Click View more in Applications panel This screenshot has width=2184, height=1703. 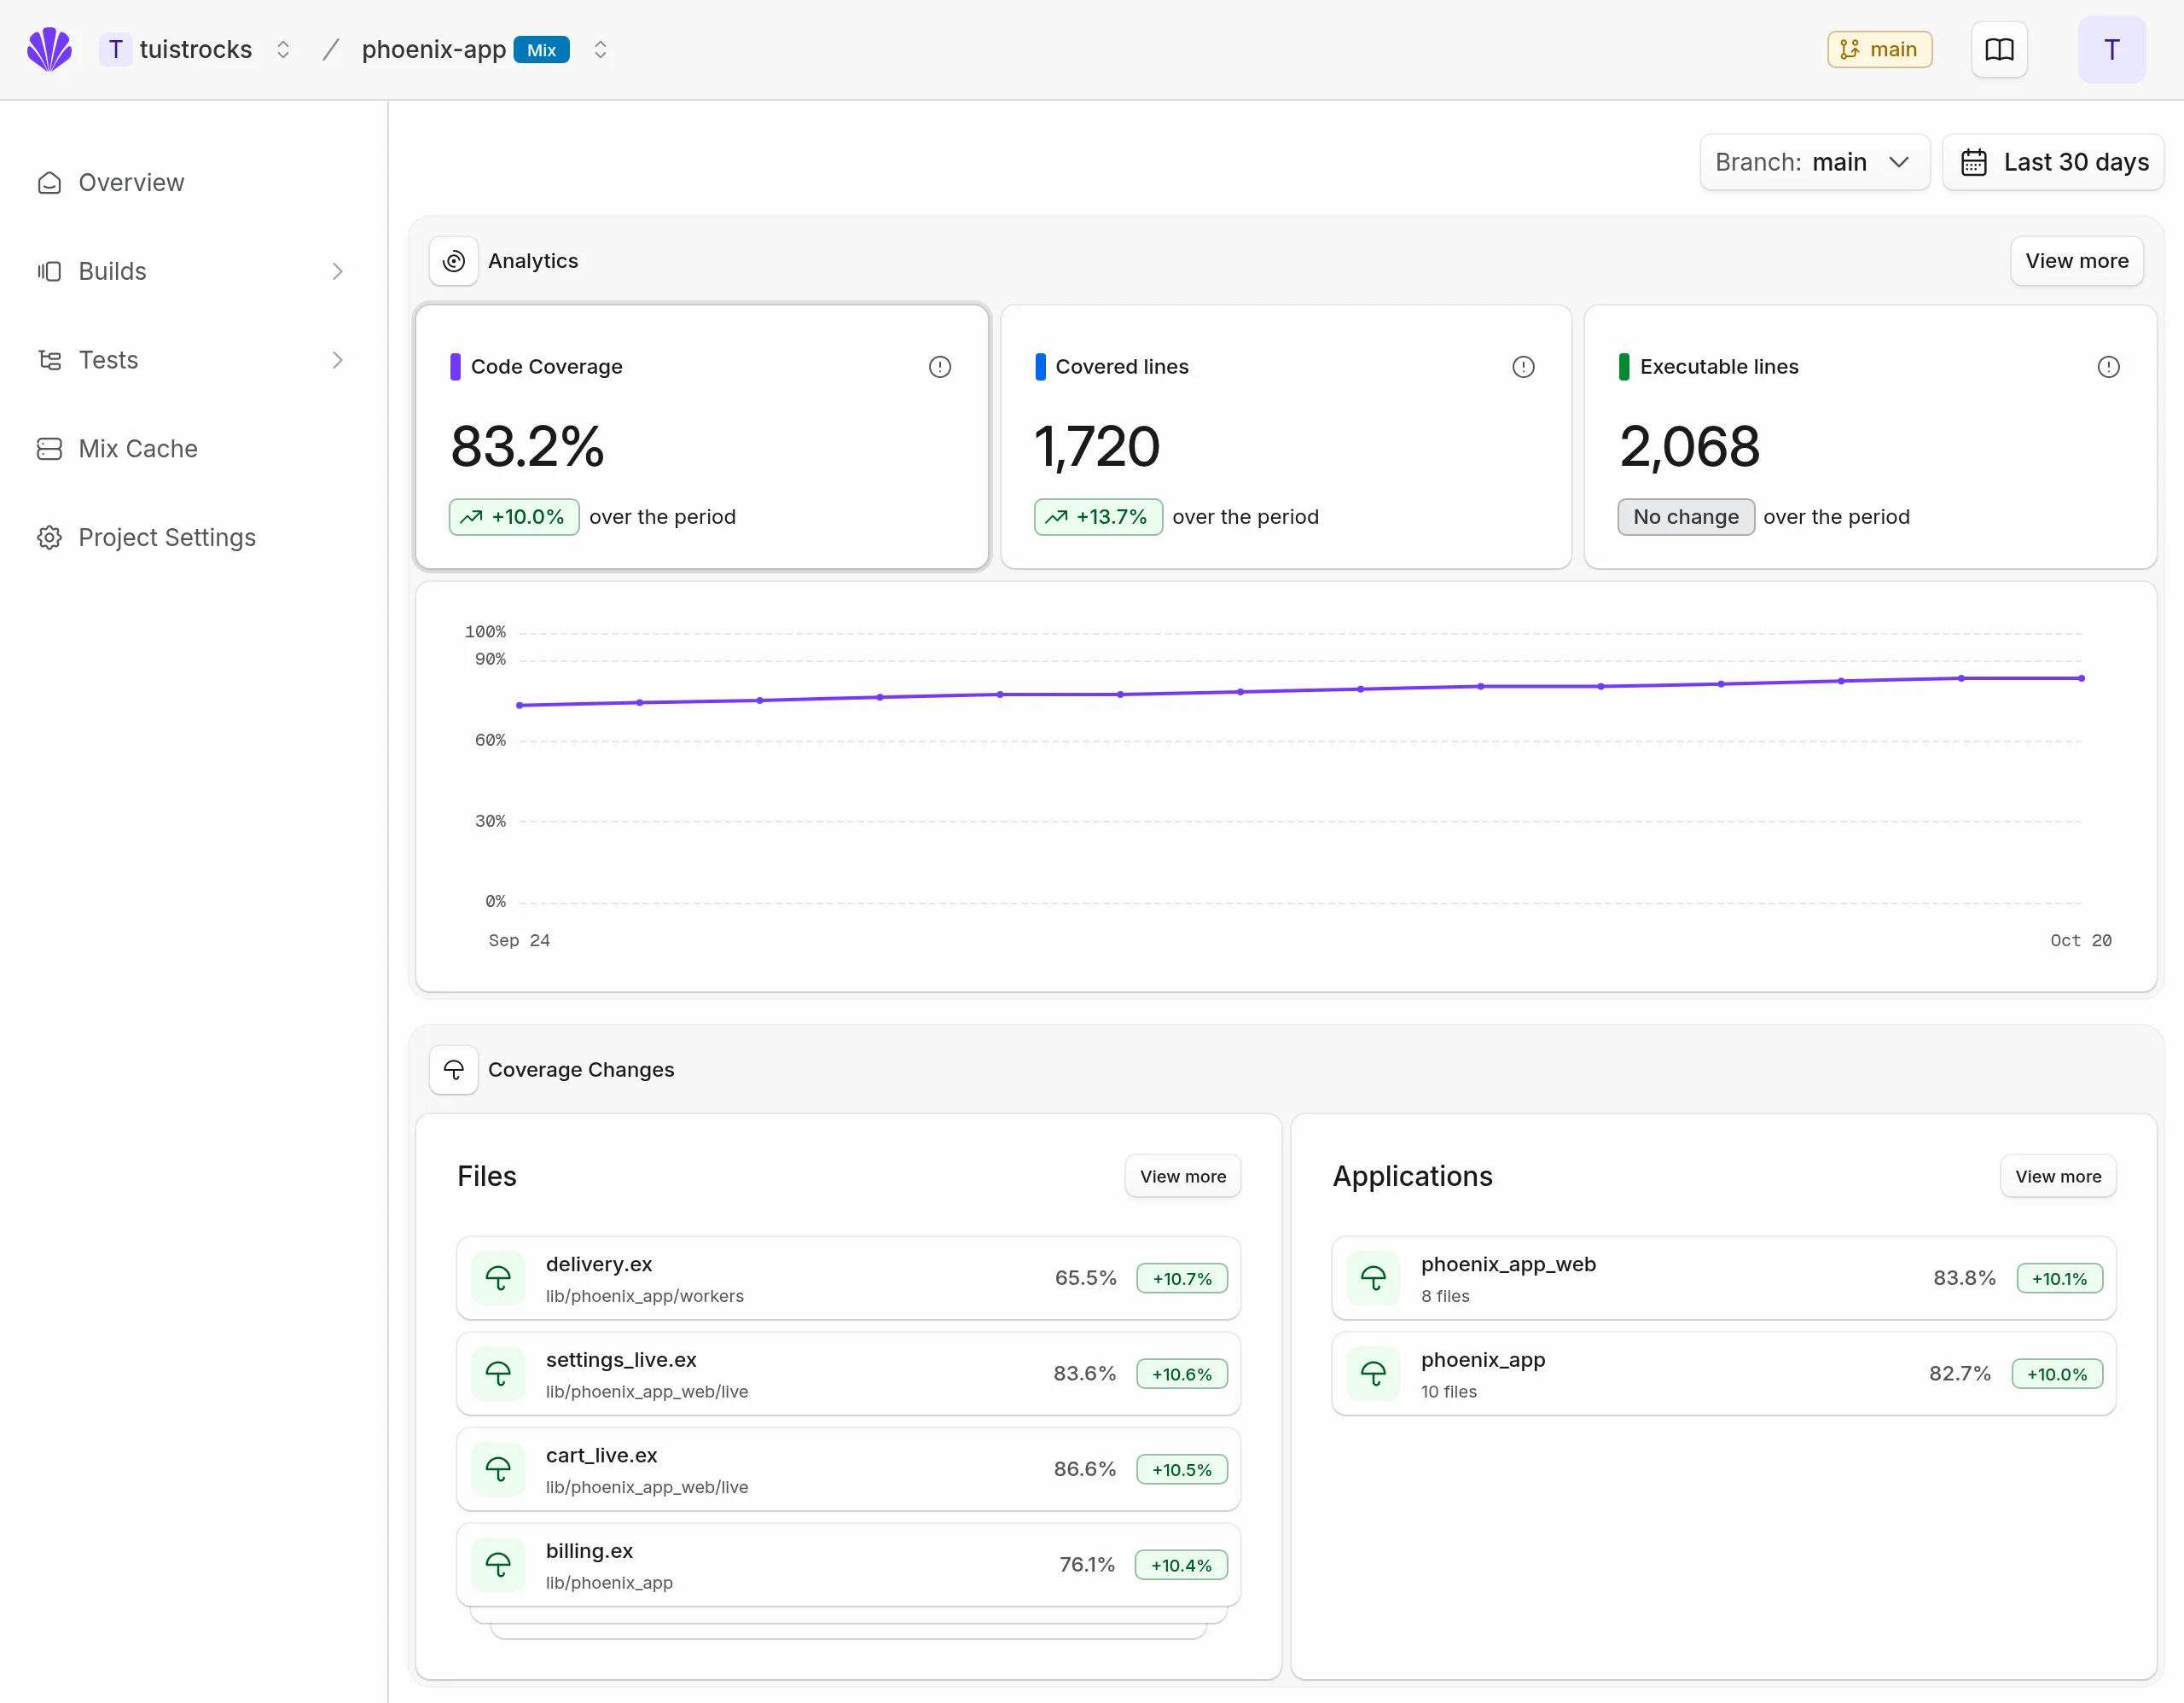point(2057,1177)
